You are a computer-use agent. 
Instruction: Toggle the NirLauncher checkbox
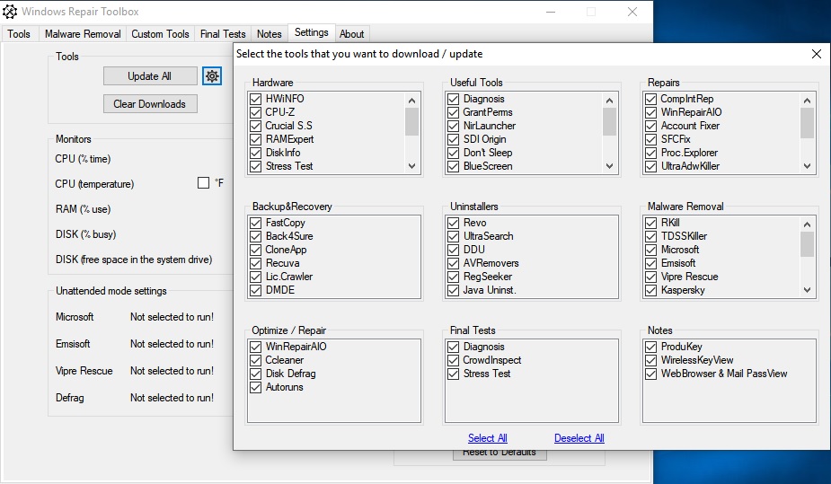click(453, 126)
